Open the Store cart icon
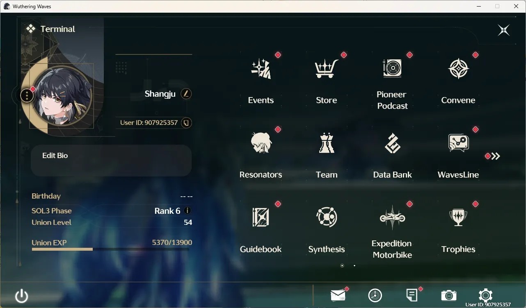The image size is (526, 308). click(x=327, y=69)
